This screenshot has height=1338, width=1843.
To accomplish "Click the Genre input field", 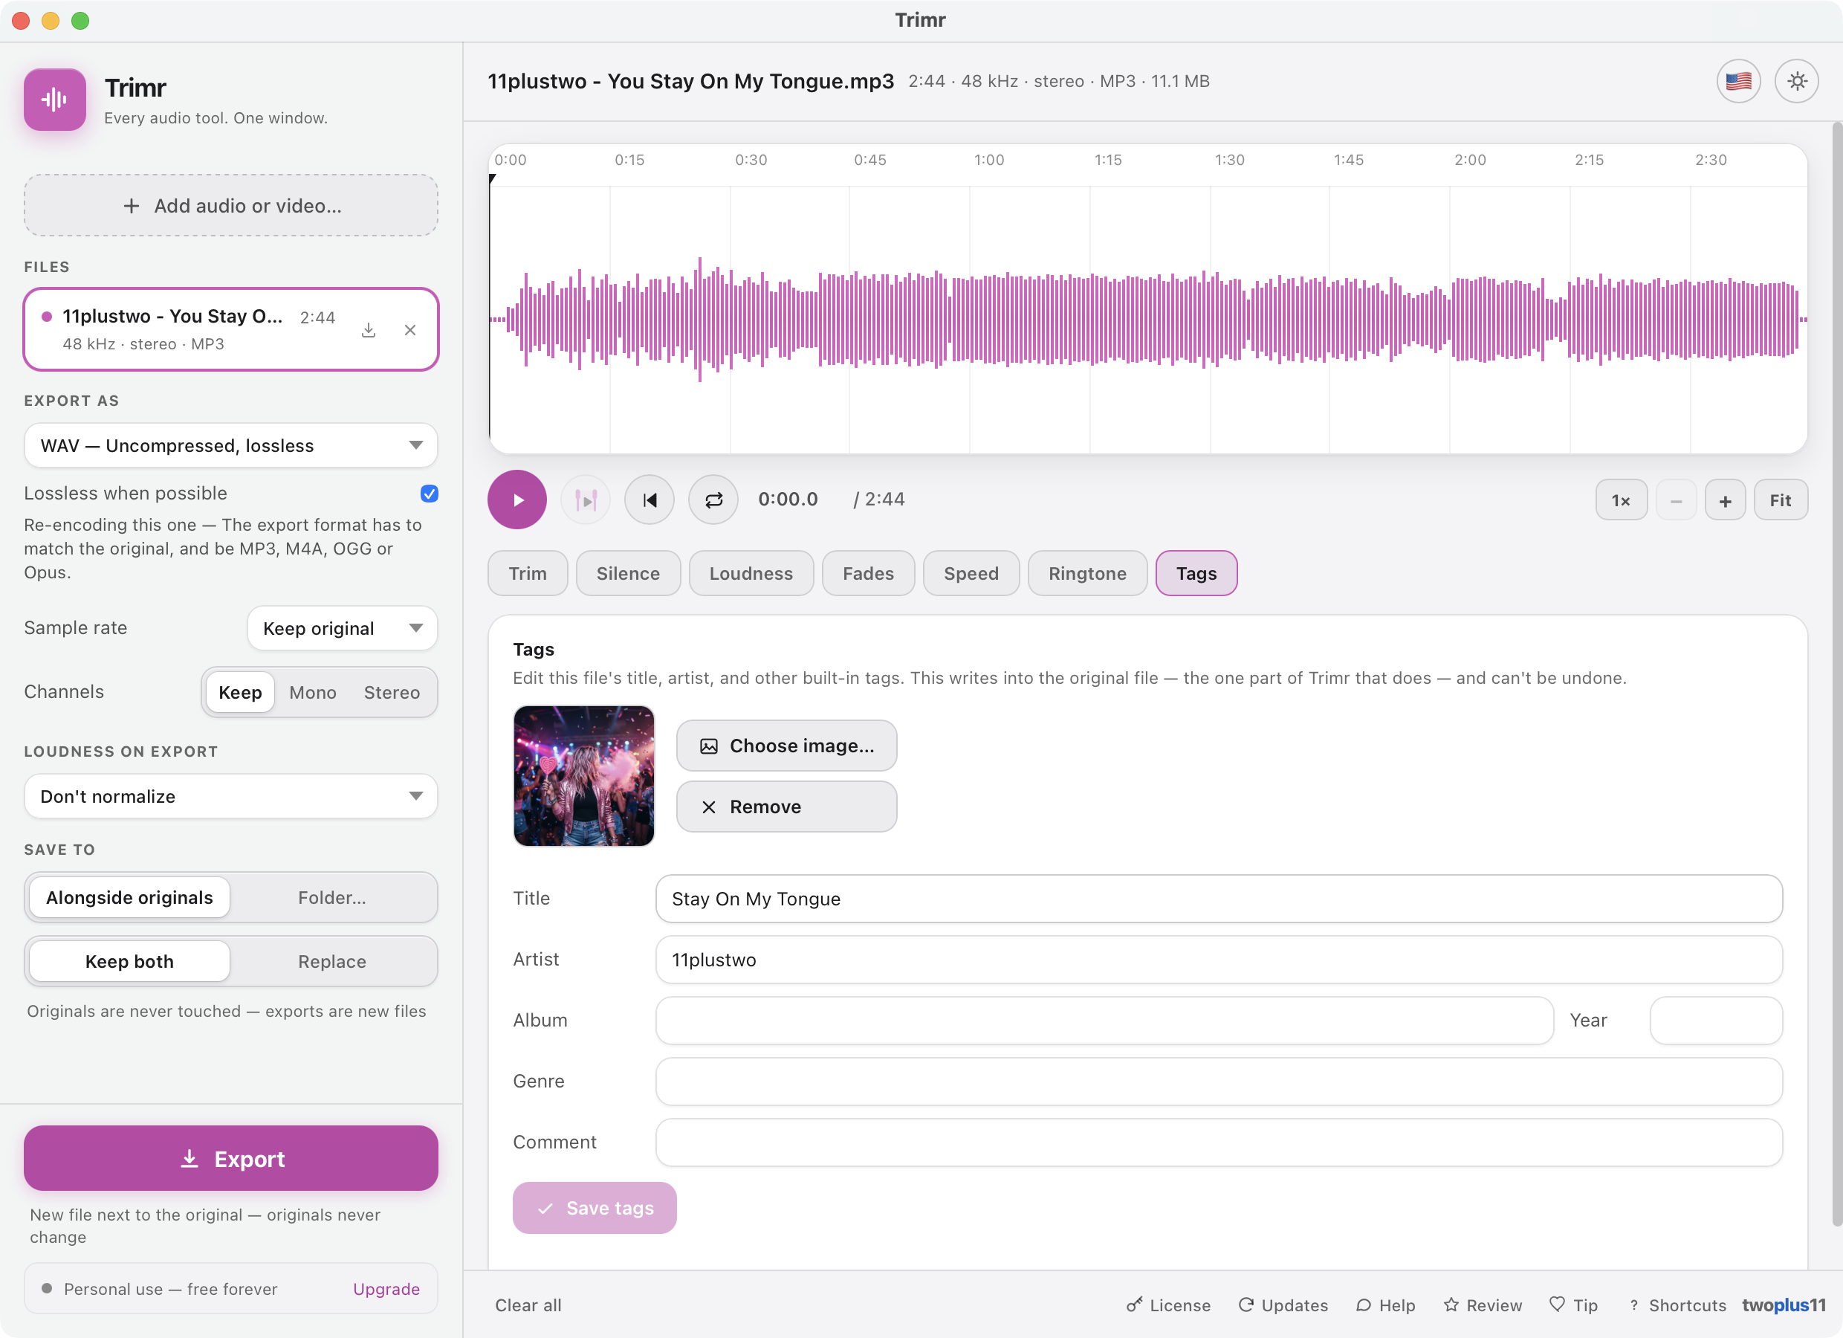I will coord(1219,1082).
